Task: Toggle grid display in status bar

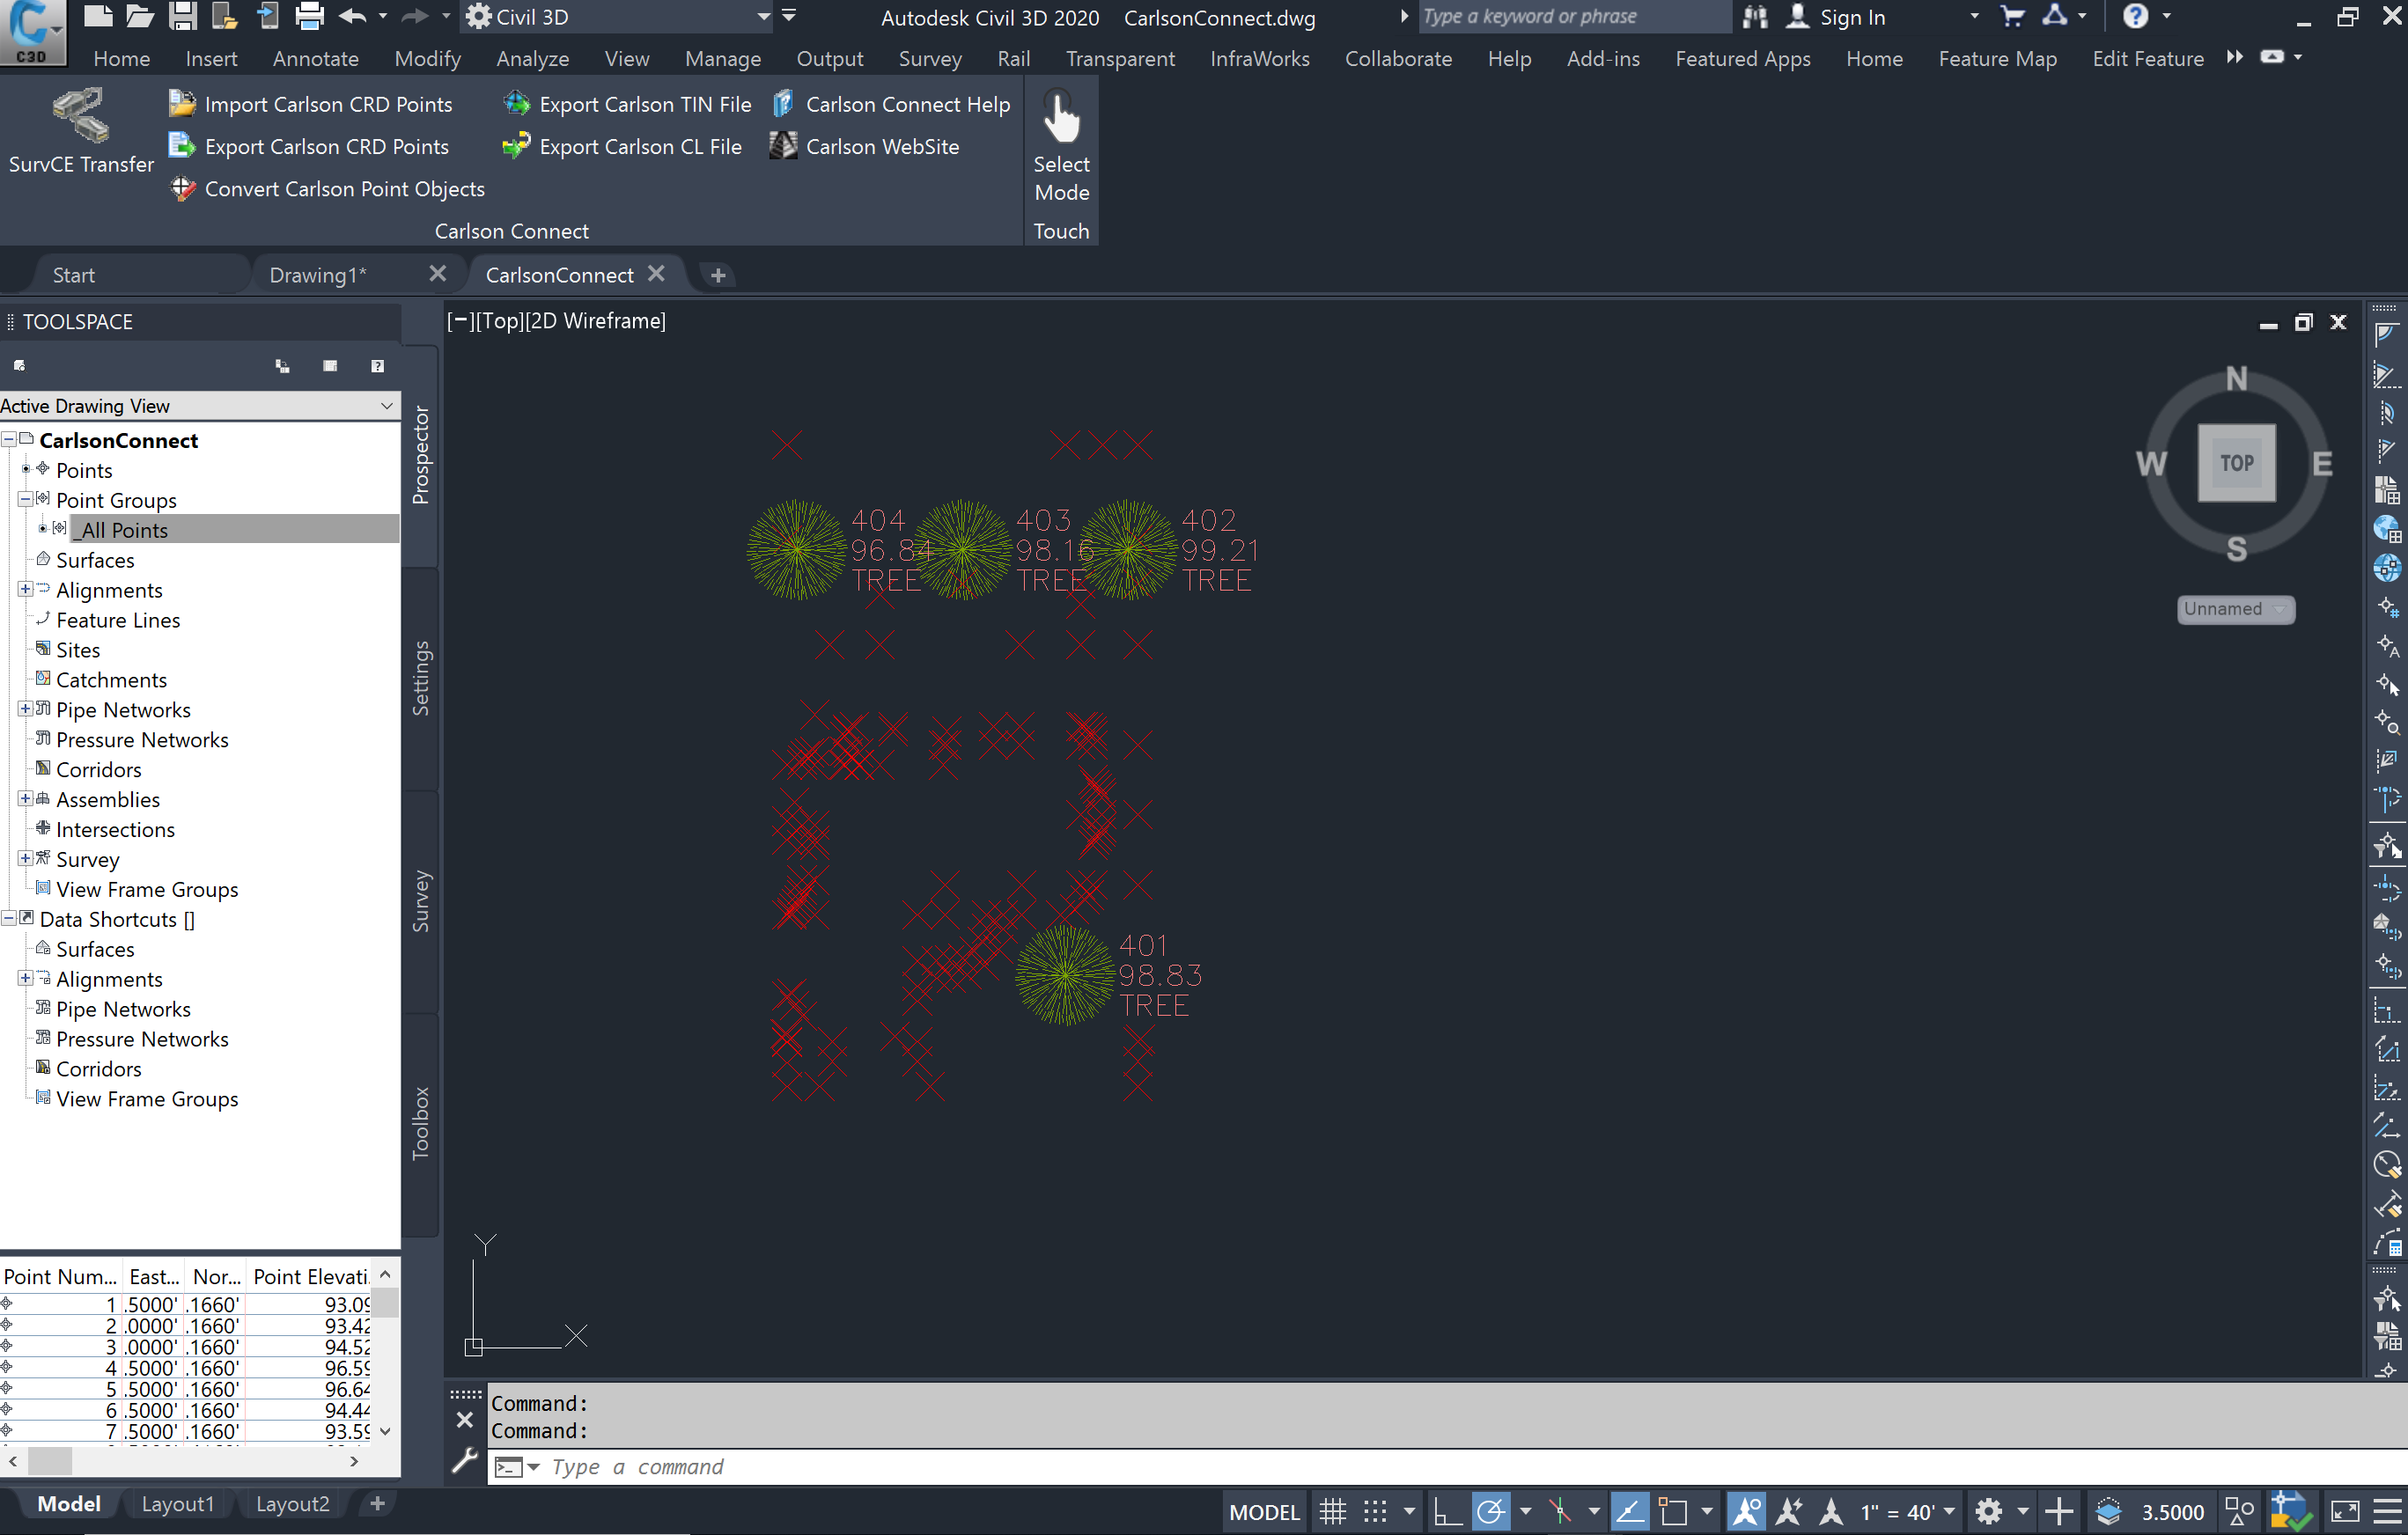Action: click(x=1332, y=1511)
